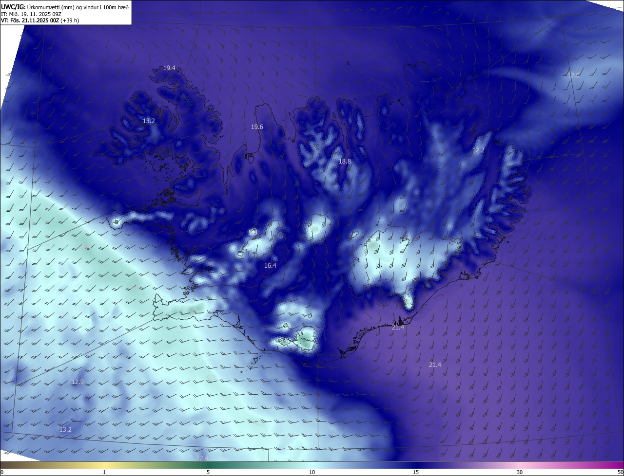Select the 12.2 value in East Iceland
This screenshot has width=624, height=476.
(478, 150)
